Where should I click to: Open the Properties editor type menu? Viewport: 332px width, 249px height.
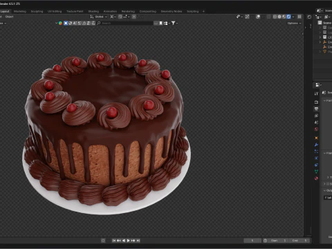[x=318, y=85]
